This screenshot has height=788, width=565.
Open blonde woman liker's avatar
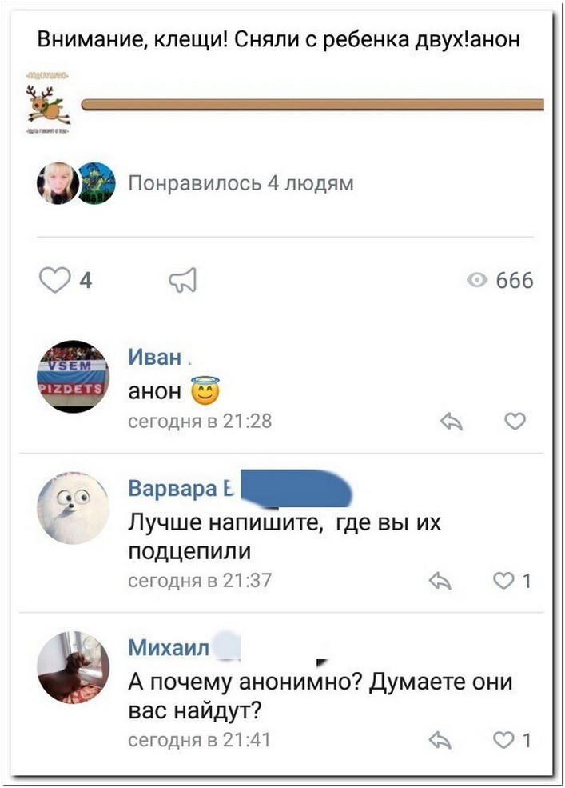click(x=58, y=183)
